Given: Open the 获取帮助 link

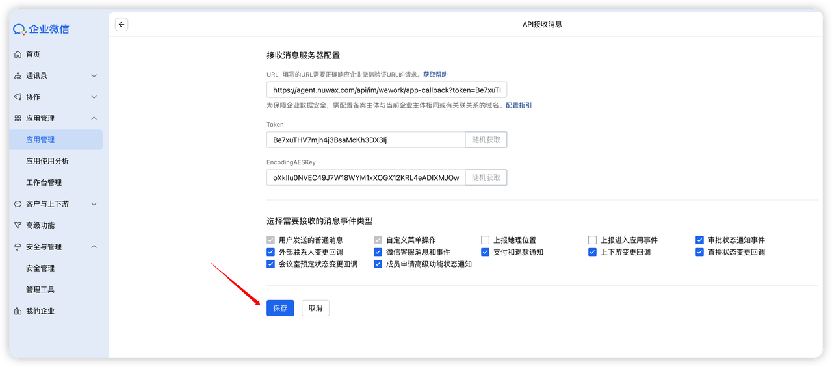Looking at the screenshot, I should (435, 75).
